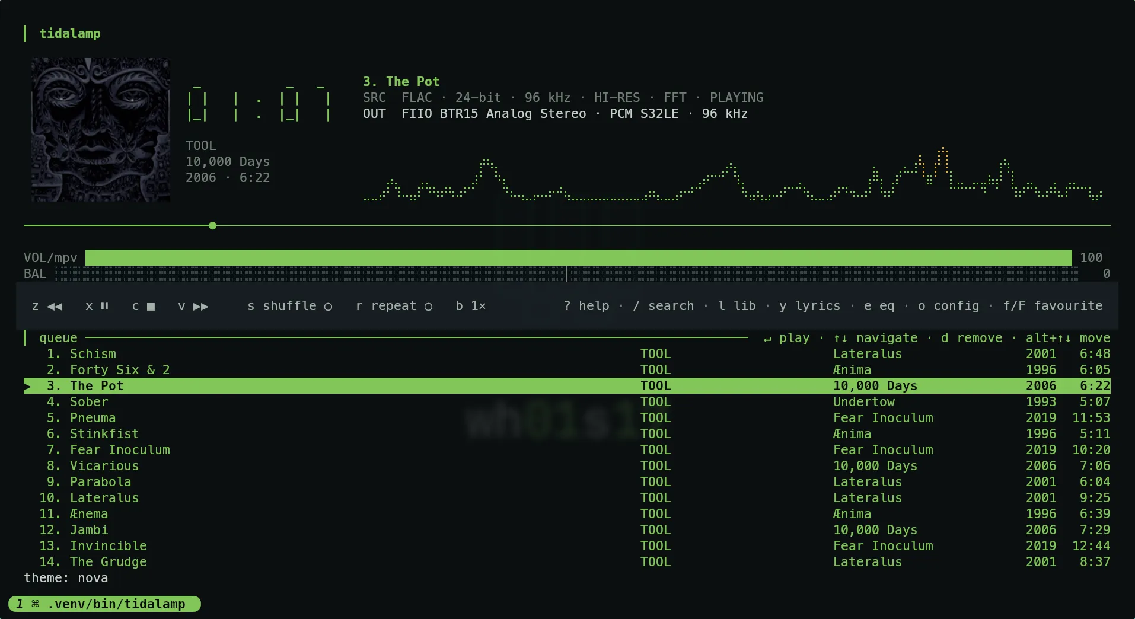This screenshot has width=1135, height=619.
Task: Click the OUT FIIO BTR15 output line
Action: click(555, 114)
